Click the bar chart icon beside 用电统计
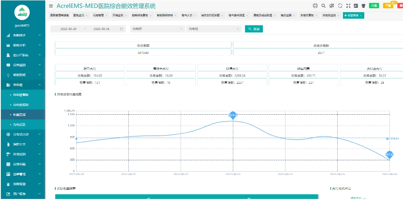403x202 pixels. (x=8, y=35)
